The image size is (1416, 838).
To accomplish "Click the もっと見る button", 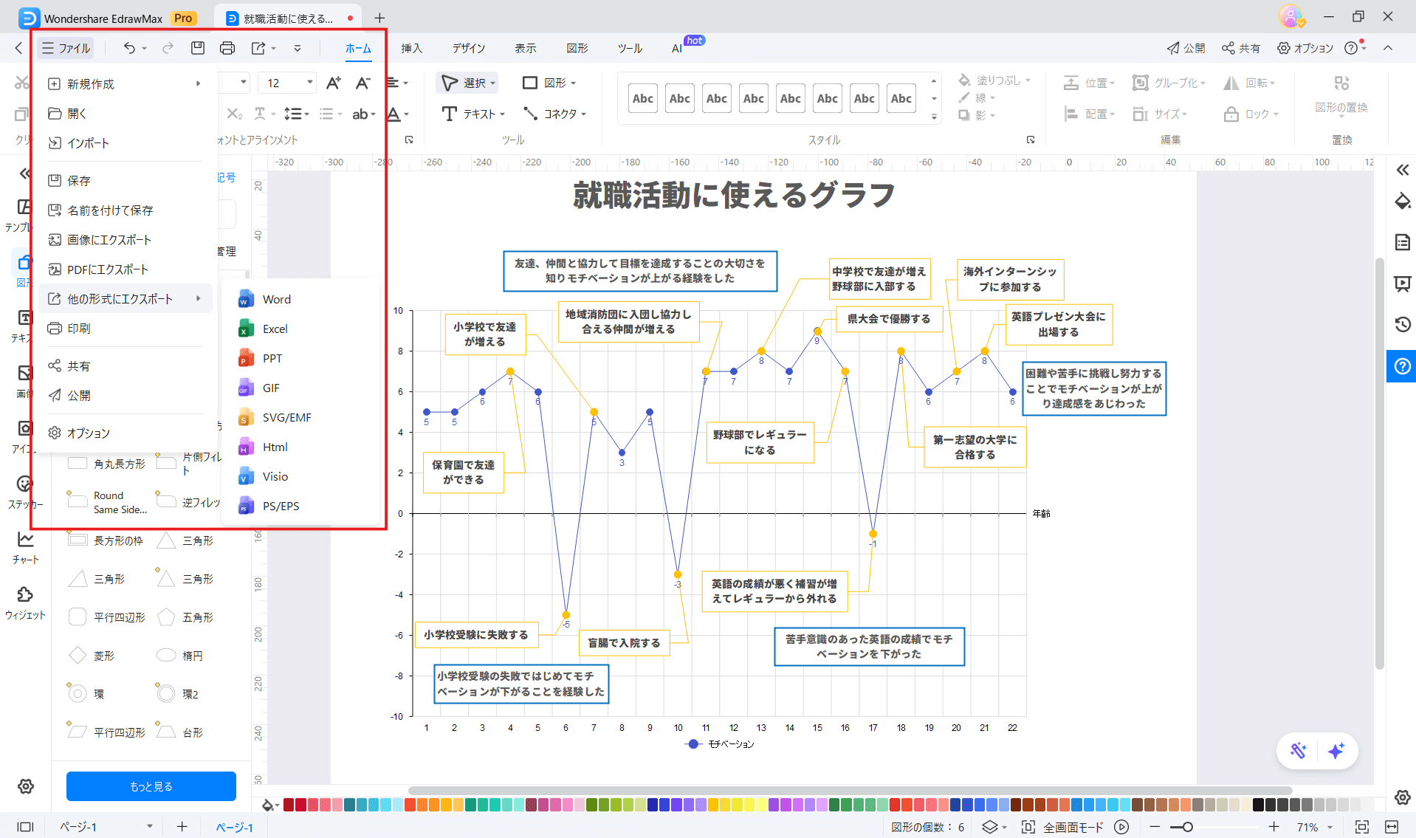I will click(151, 786).
